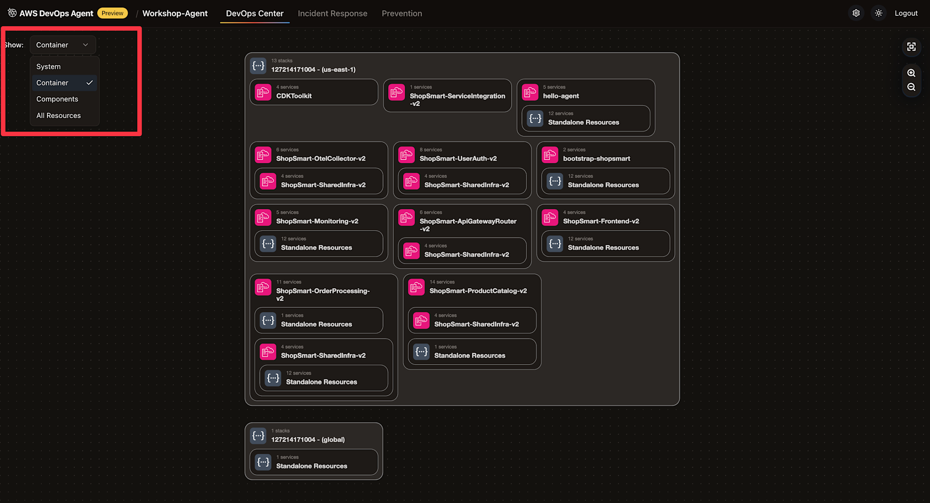Click the fit-to-view icon

pyautogui.click(x=911, y=46)
